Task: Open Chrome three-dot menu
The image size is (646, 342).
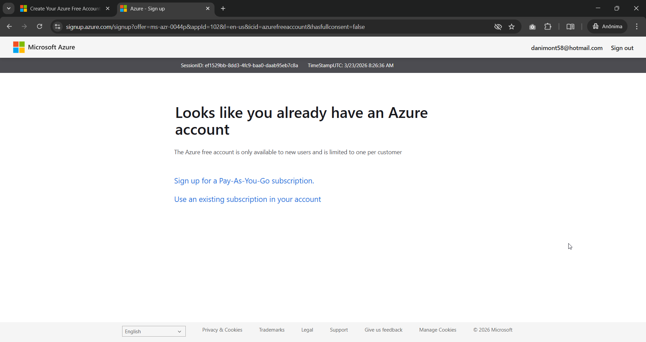Action: (x=637, y=27)
